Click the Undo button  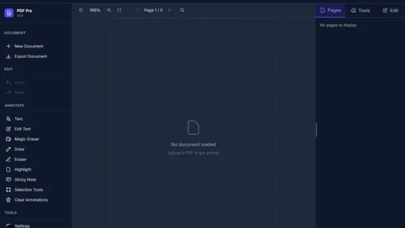(36, 82)
